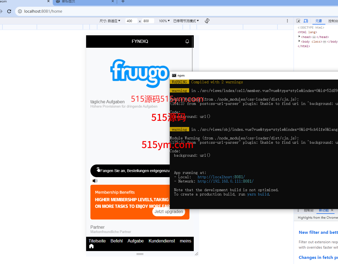This screenshot has height=264, width=338.
Task: Click the rotate device orientation icon
Action: [x=207, y=21]
